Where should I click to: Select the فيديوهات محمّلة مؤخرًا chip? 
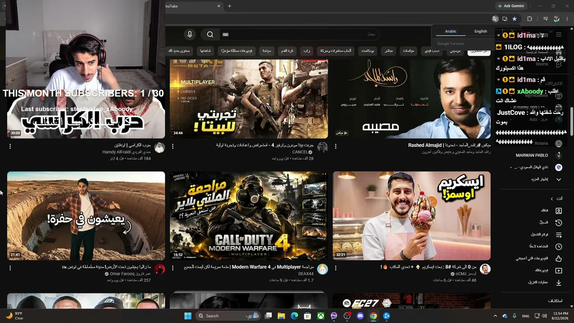point(237,51)
